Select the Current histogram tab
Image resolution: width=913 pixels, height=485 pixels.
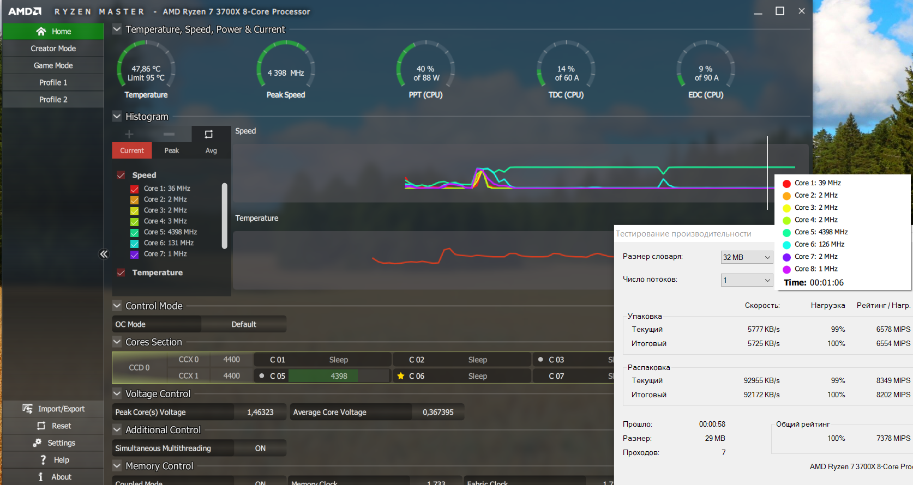(x=132, y=150)
